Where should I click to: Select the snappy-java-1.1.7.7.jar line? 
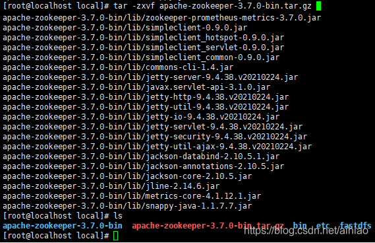pyautogui.click(x=127, y=206)
